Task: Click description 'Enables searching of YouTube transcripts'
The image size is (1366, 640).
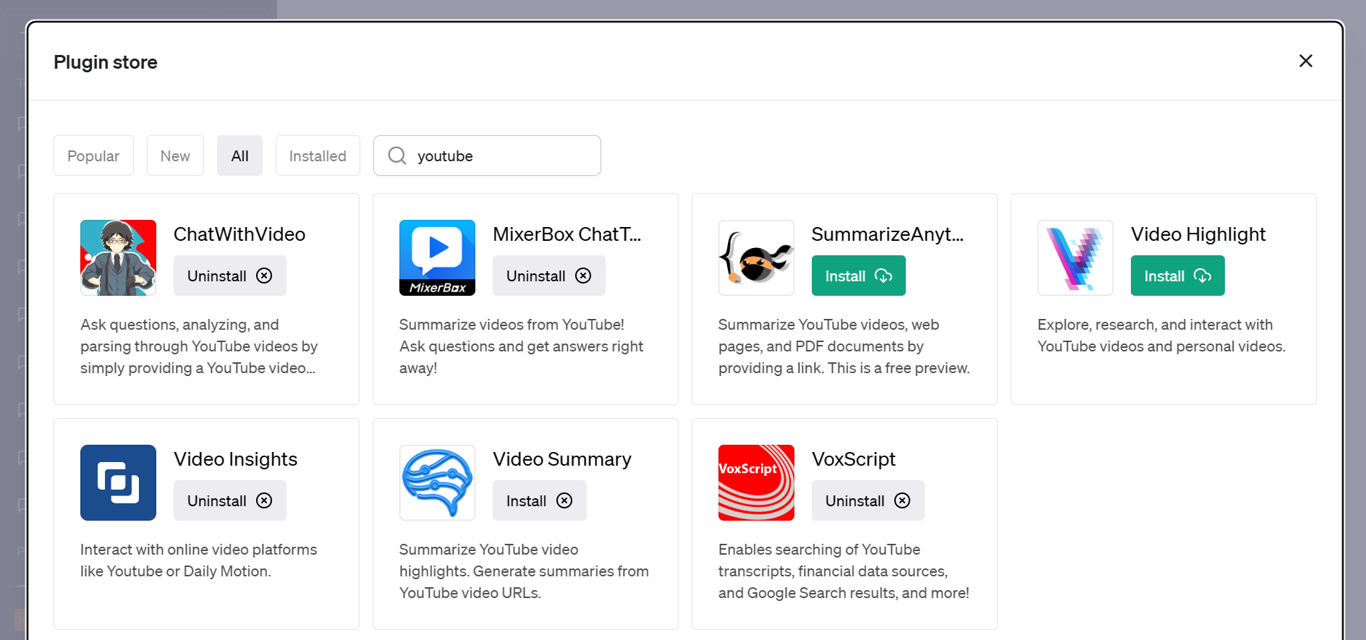Action: point(844,571)
